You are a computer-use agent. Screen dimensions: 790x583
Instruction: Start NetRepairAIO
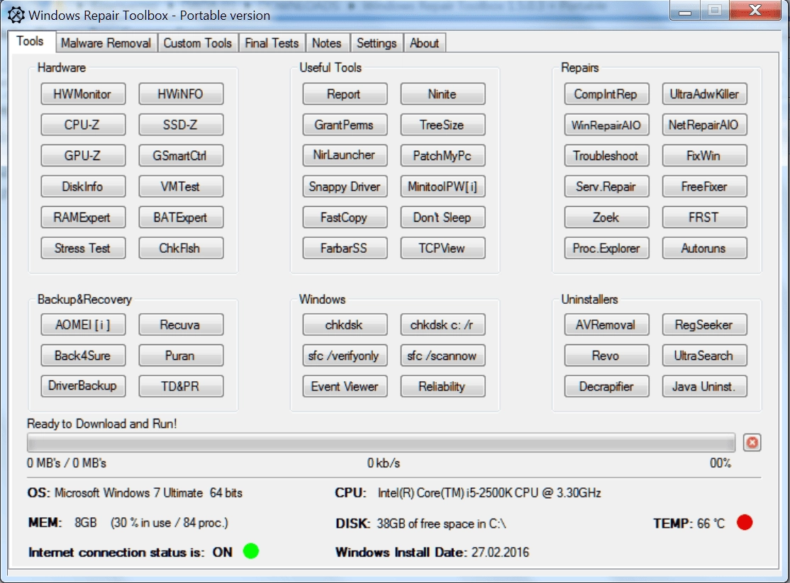[704, 125]
